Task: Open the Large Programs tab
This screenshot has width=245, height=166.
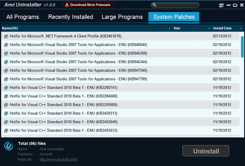Action: click(122, 17)
